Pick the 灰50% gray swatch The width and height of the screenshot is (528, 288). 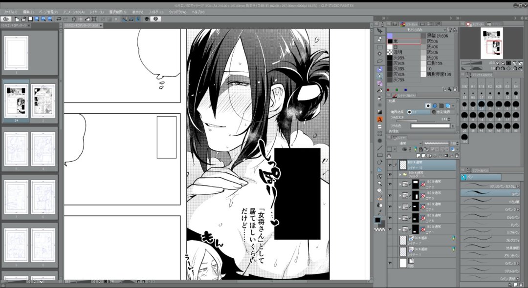pyautogui.click(x=438, y=41)
